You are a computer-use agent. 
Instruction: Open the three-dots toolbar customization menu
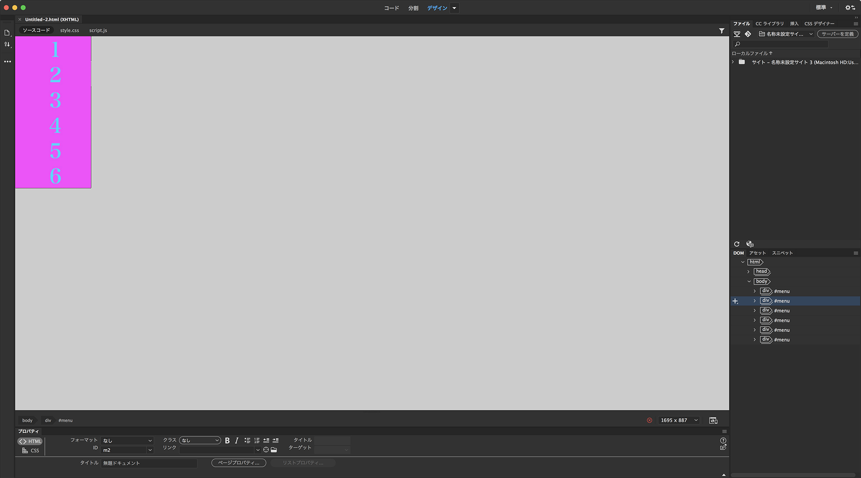click(7, 62)
